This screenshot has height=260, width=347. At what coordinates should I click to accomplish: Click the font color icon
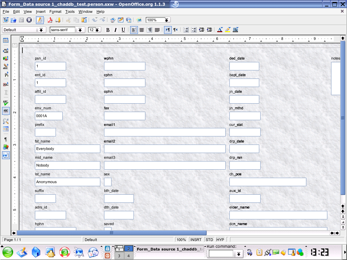tap(220, 30)
